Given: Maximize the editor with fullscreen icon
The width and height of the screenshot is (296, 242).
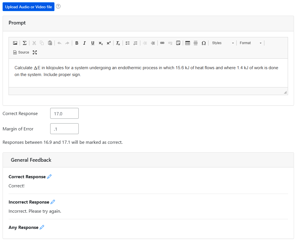Looking at the screenshot, I should pos(35,52).
